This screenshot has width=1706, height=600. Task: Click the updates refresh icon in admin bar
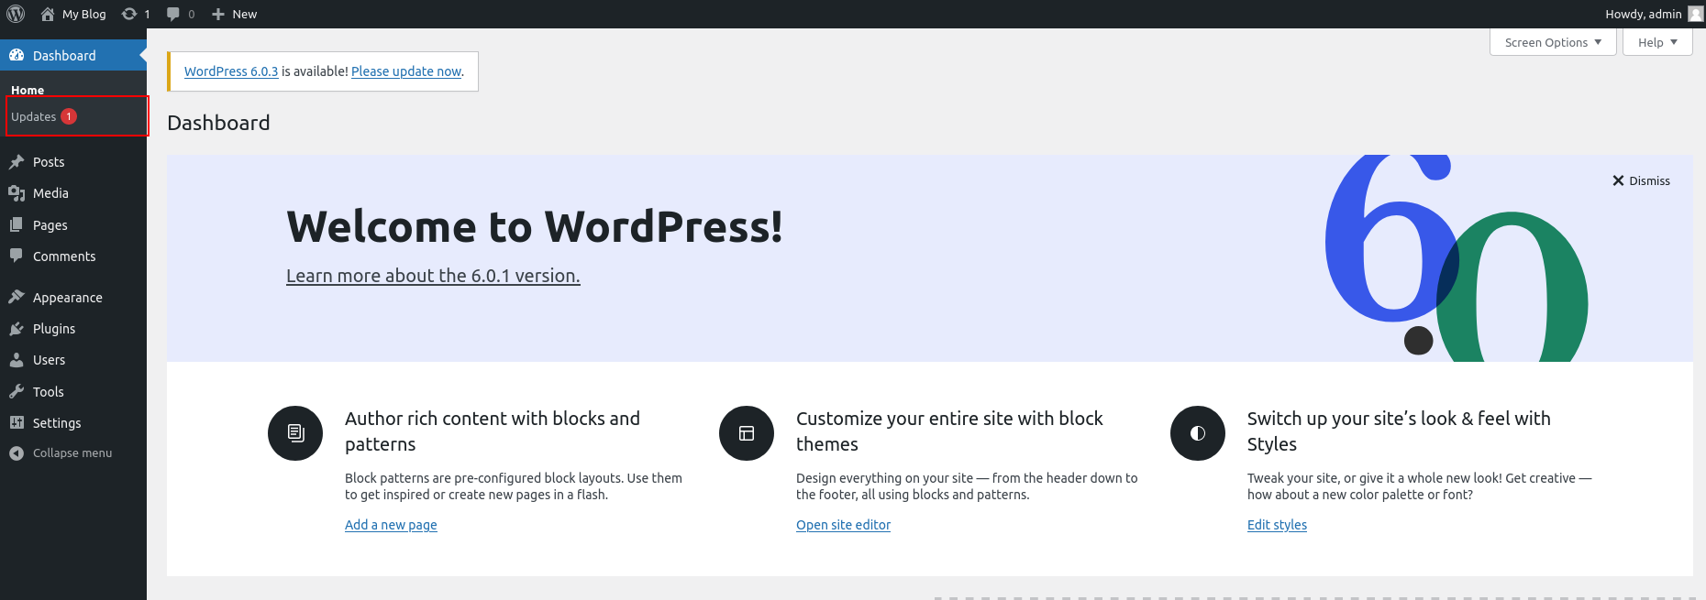pyautogui.click(x=129, y=14)
